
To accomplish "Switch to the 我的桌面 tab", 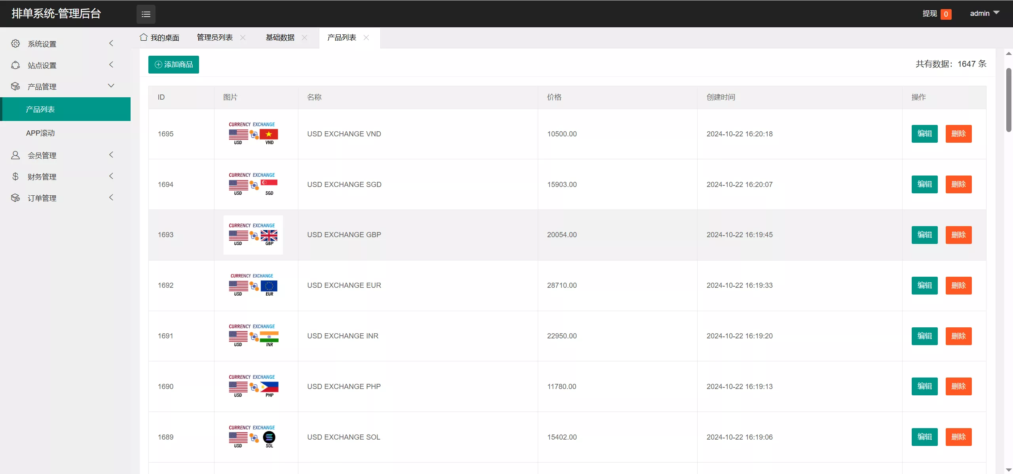I will point(159,38).
